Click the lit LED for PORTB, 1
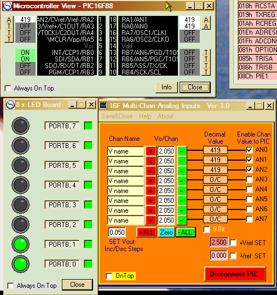The image size is (277, 295). 20,244
